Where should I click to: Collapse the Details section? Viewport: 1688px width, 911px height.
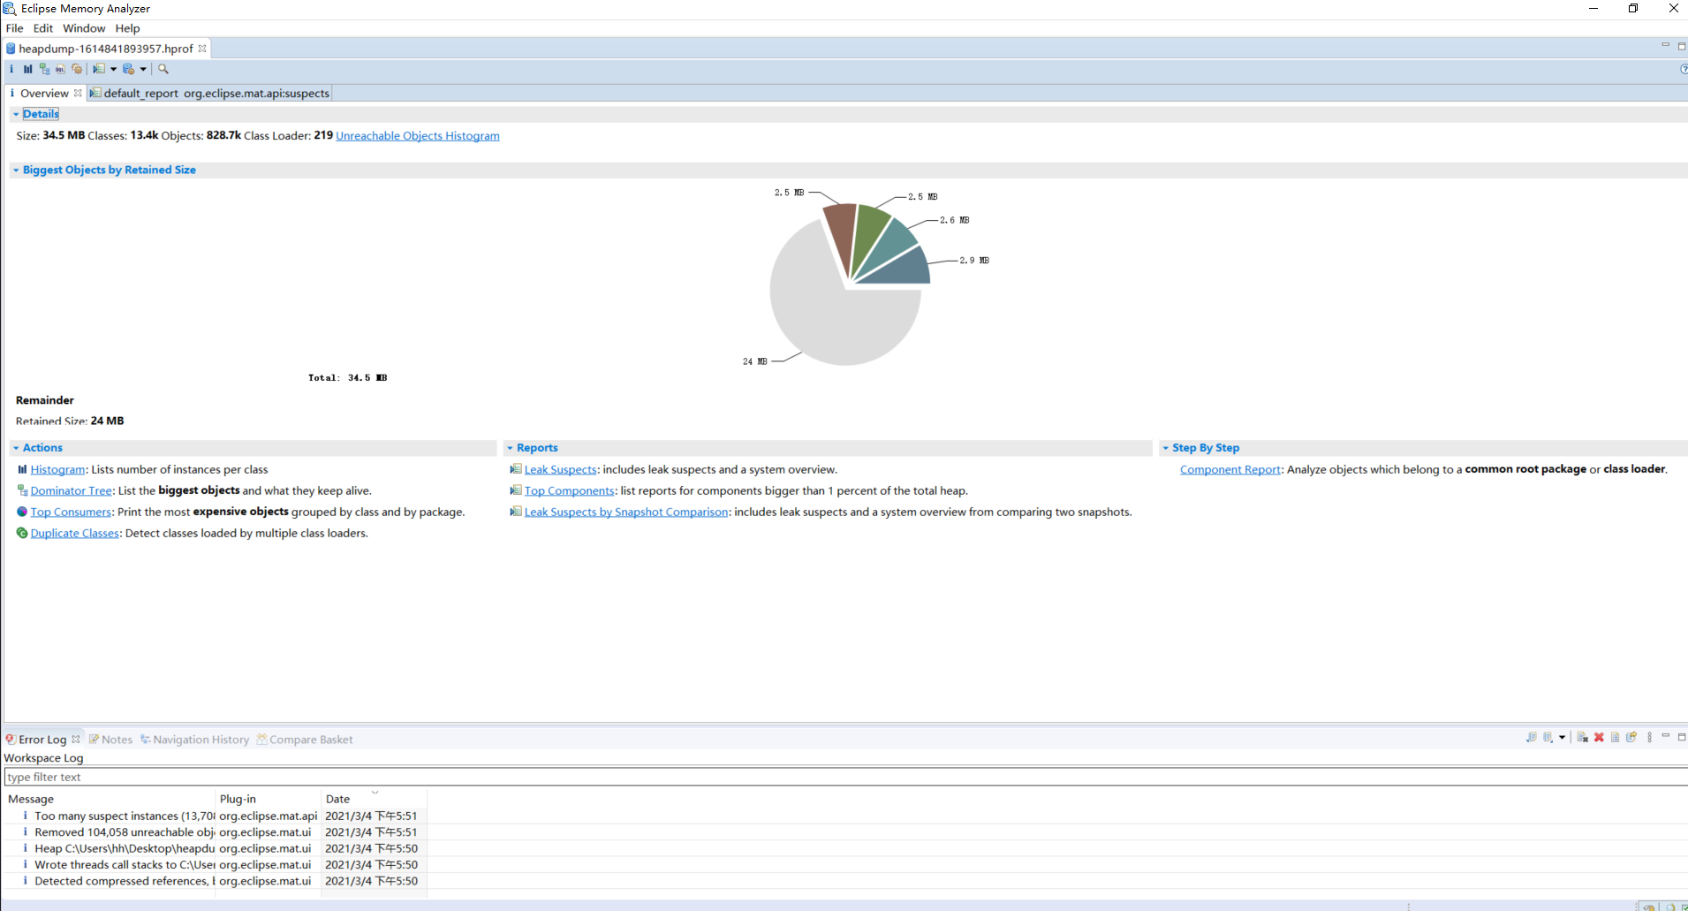click(x=16, y=114)
